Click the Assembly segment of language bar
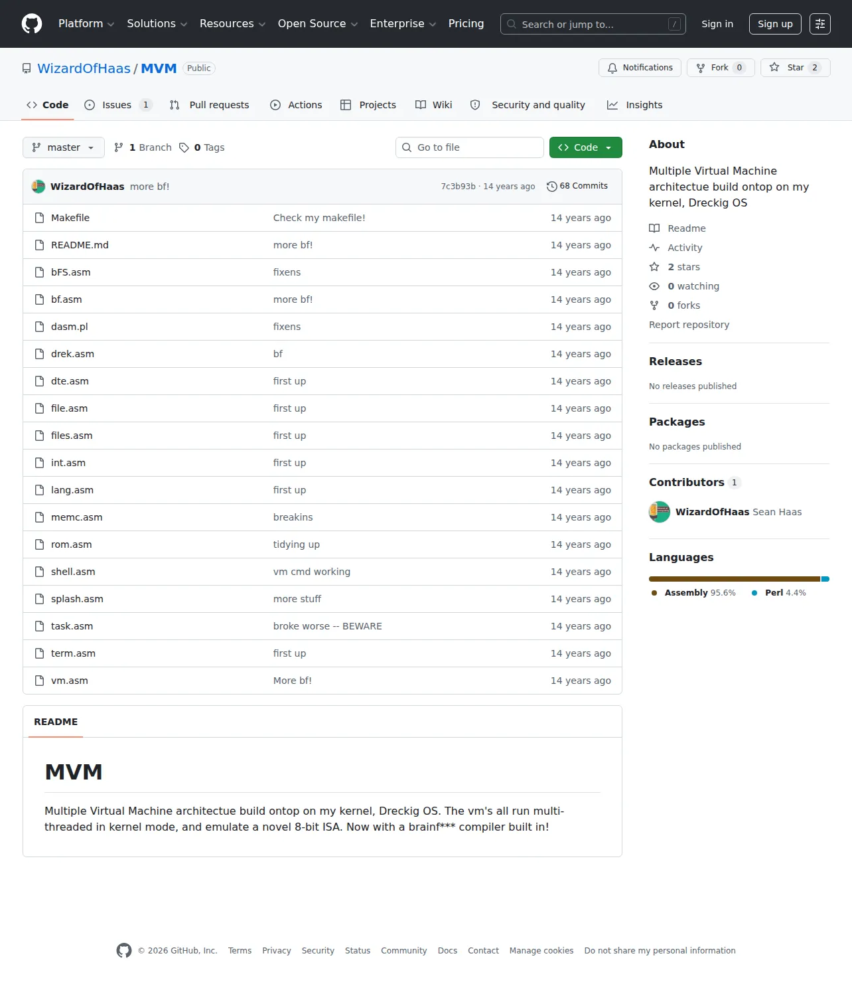The image size is (852, 986). [735, 579]
